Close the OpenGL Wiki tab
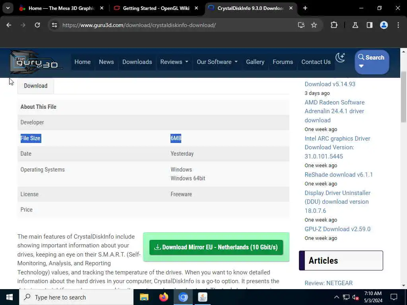The width and height of the screenshot is (407, 305). coord(196,8)
